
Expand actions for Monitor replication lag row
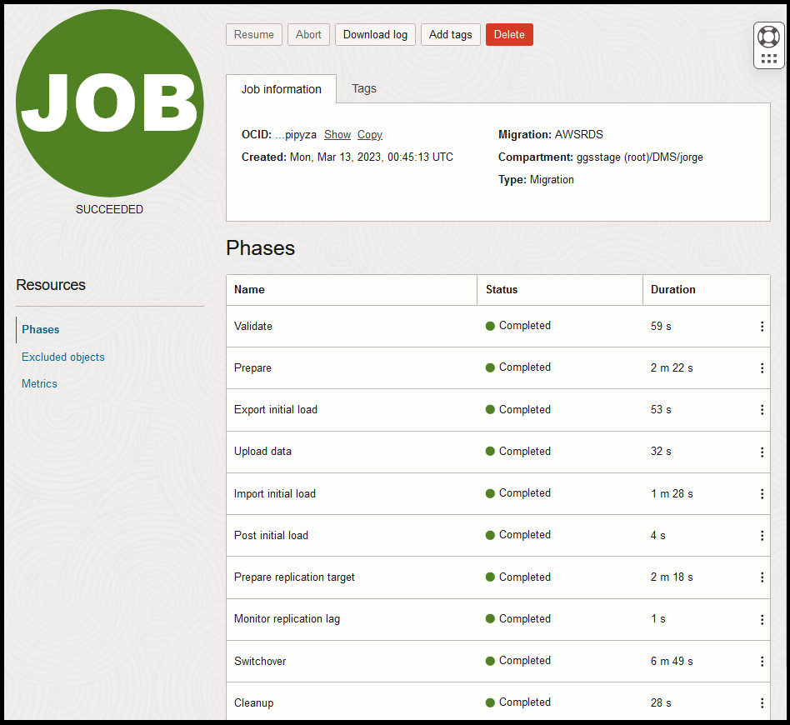click(762, 620)
